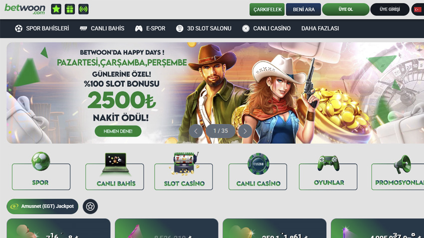Image resolution: width=424 pixels, height=238 pixels.
Task: Open the CANLI BAHIS laptop tile
Action: pyautogui.click(x=115, y=171)
